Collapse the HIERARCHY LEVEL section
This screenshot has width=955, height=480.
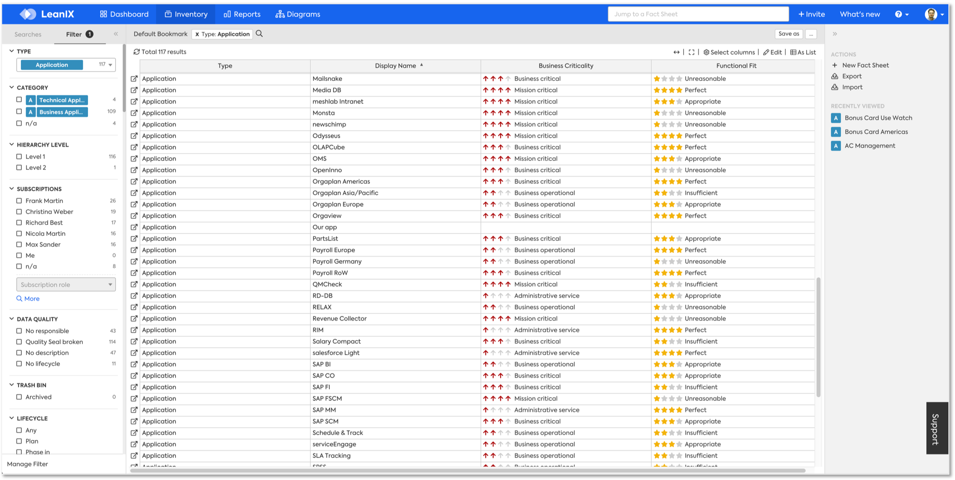point(12,145)
